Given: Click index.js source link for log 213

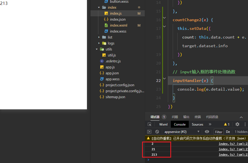Looking at the screenshot, I should tap(233, 155).
